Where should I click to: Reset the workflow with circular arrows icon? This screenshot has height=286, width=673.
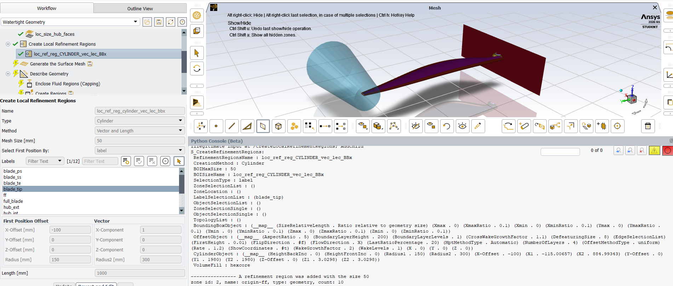pos(171,22)
